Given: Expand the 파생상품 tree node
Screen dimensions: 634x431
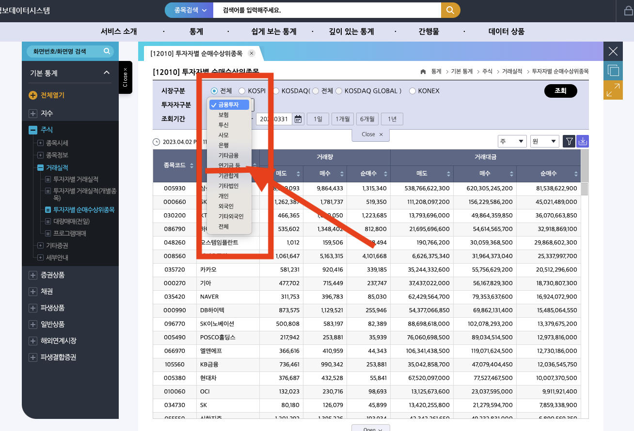Looking at the screenshot, I should pyautogui.click(x=33, y=308).
